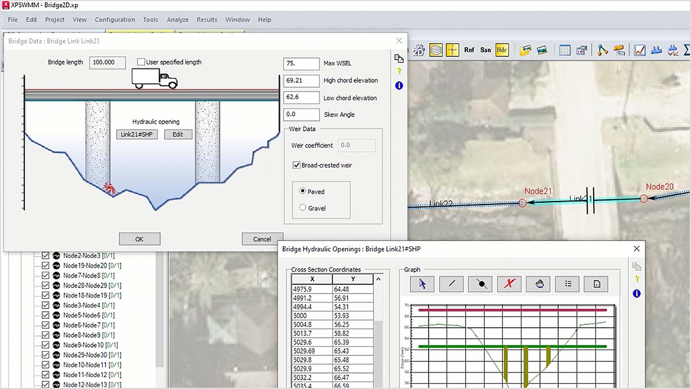Viewport: 691px width, 389px height.
Task: Select the pan hand tool in Graph panel
Action: [x=538, y=283]
